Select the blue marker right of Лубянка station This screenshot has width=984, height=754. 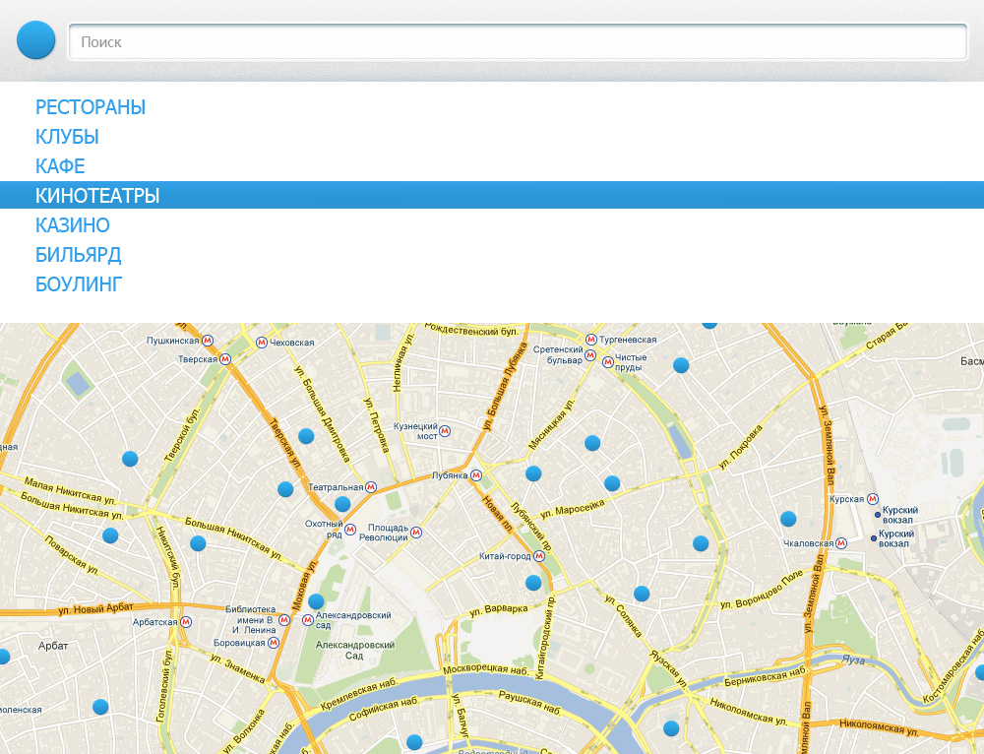tap(533, 473)
